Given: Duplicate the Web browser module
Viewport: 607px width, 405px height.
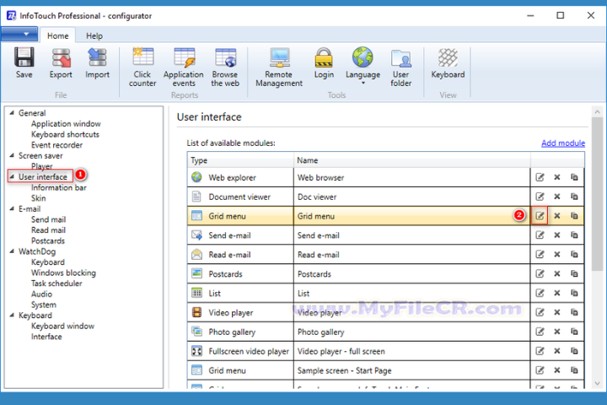Looking at the screenshot, I should tap(574, 177).
